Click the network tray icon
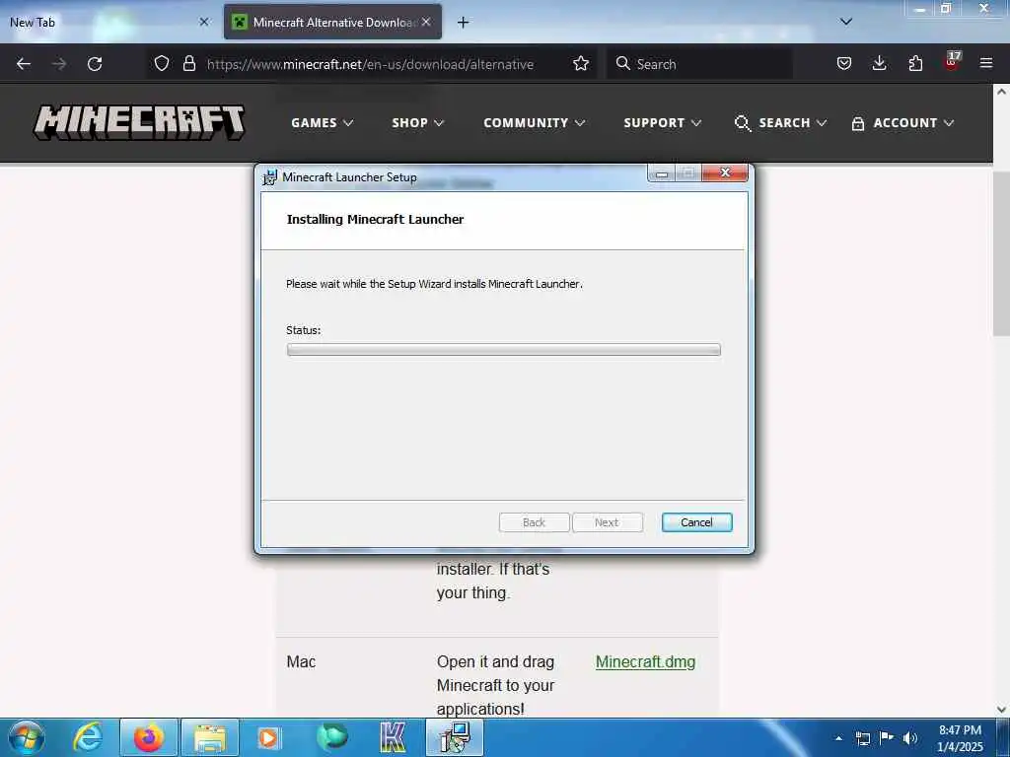The height and width of the screenshot is (757, 1010). [862, 738]
